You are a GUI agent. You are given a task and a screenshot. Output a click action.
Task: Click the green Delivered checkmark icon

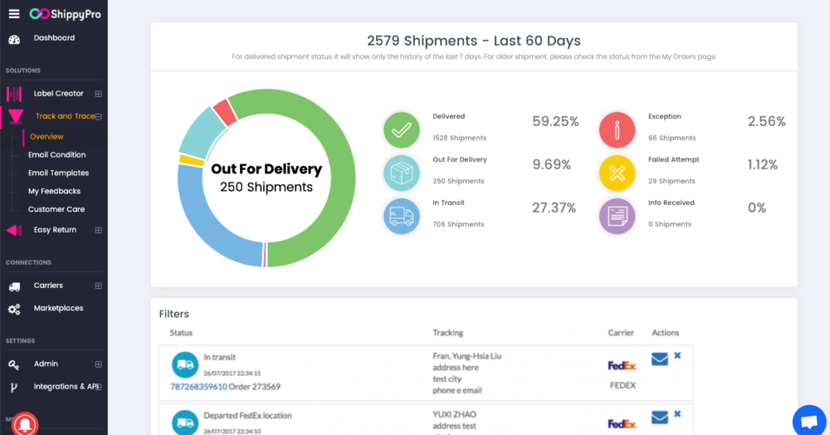pyautogui.click(x=402, y=130)
